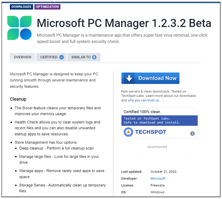Click the Microsoft PC Manager 1.2.3.2 Beta title
Viewport: 222px width, 199px height.
[x=124, y=23]
